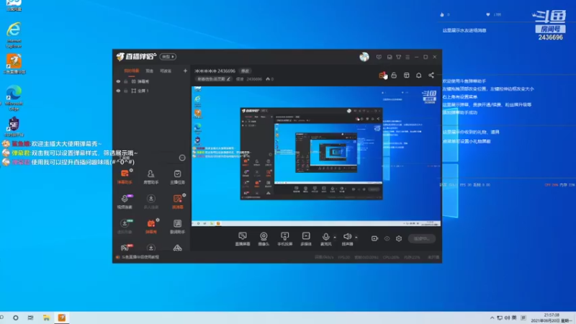Screen dimensions: 576x324
Task: Click the modify button next to room name
Action: point(245,71)
